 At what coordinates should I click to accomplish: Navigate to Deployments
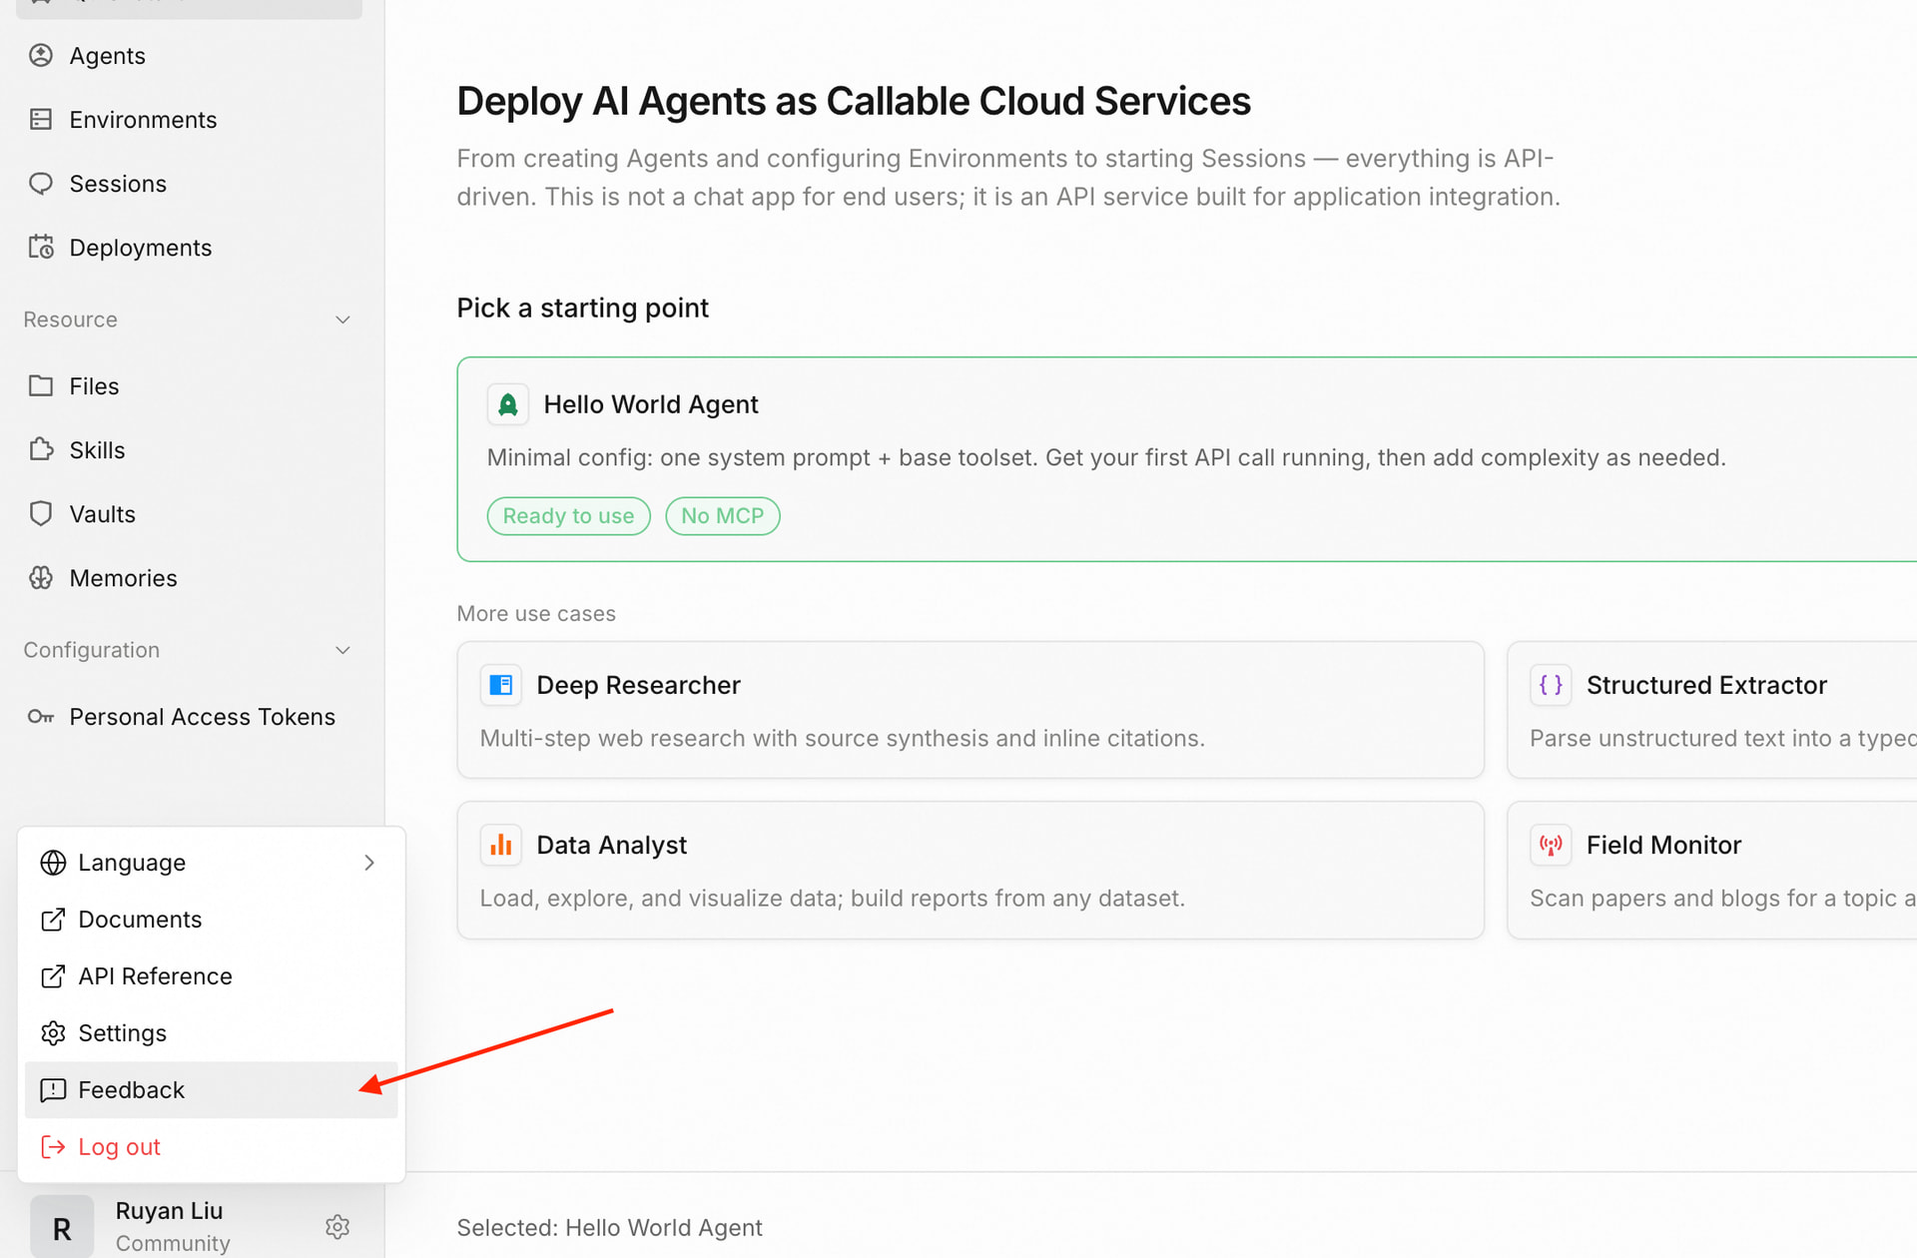click(190, 248)
